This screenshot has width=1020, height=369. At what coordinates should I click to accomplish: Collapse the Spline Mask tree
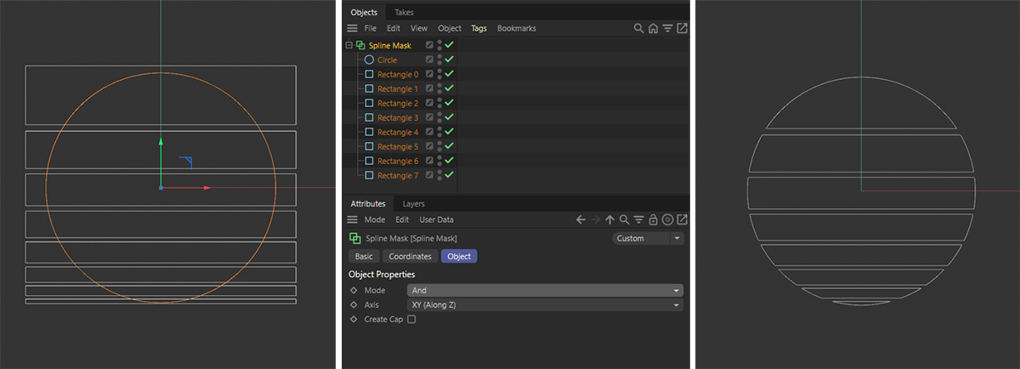pos(349,45)
